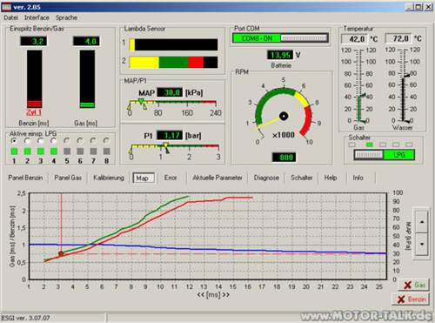The width and height of the screenshot is (435, 323).
Task: Click the Gas injection bar gauge
Action: (87, 79)
